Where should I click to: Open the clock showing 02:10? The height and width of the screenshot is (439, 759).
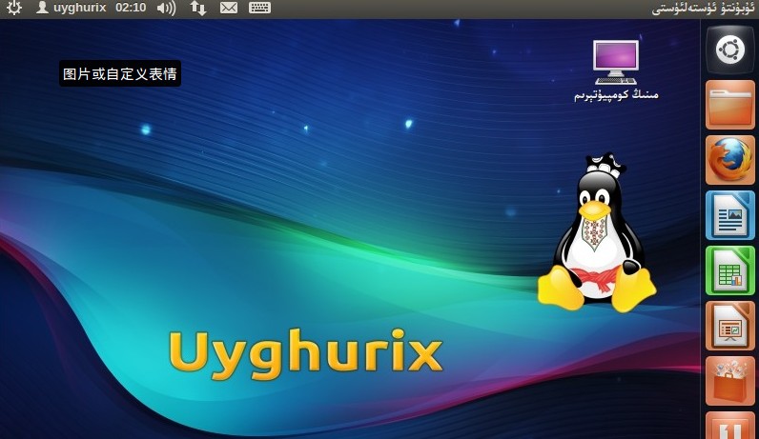coord(131,8)
